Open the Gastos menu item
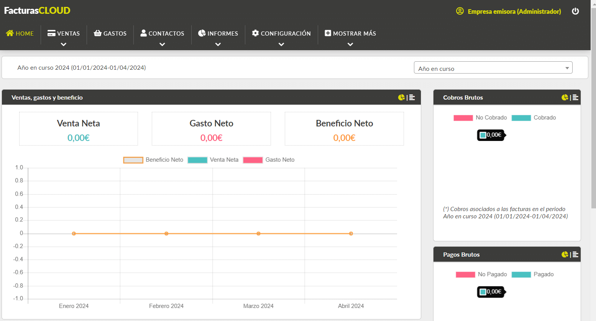 [110, 33]
